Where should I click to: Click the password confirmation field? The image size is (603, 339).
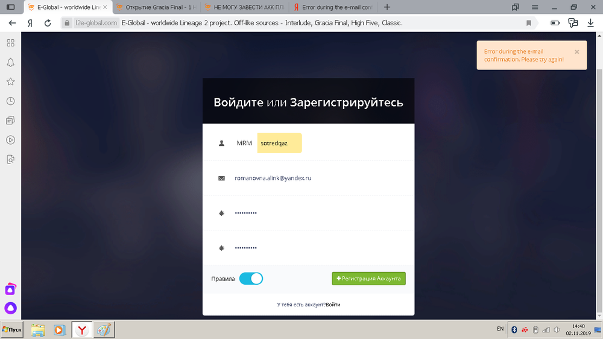[308, 248]
